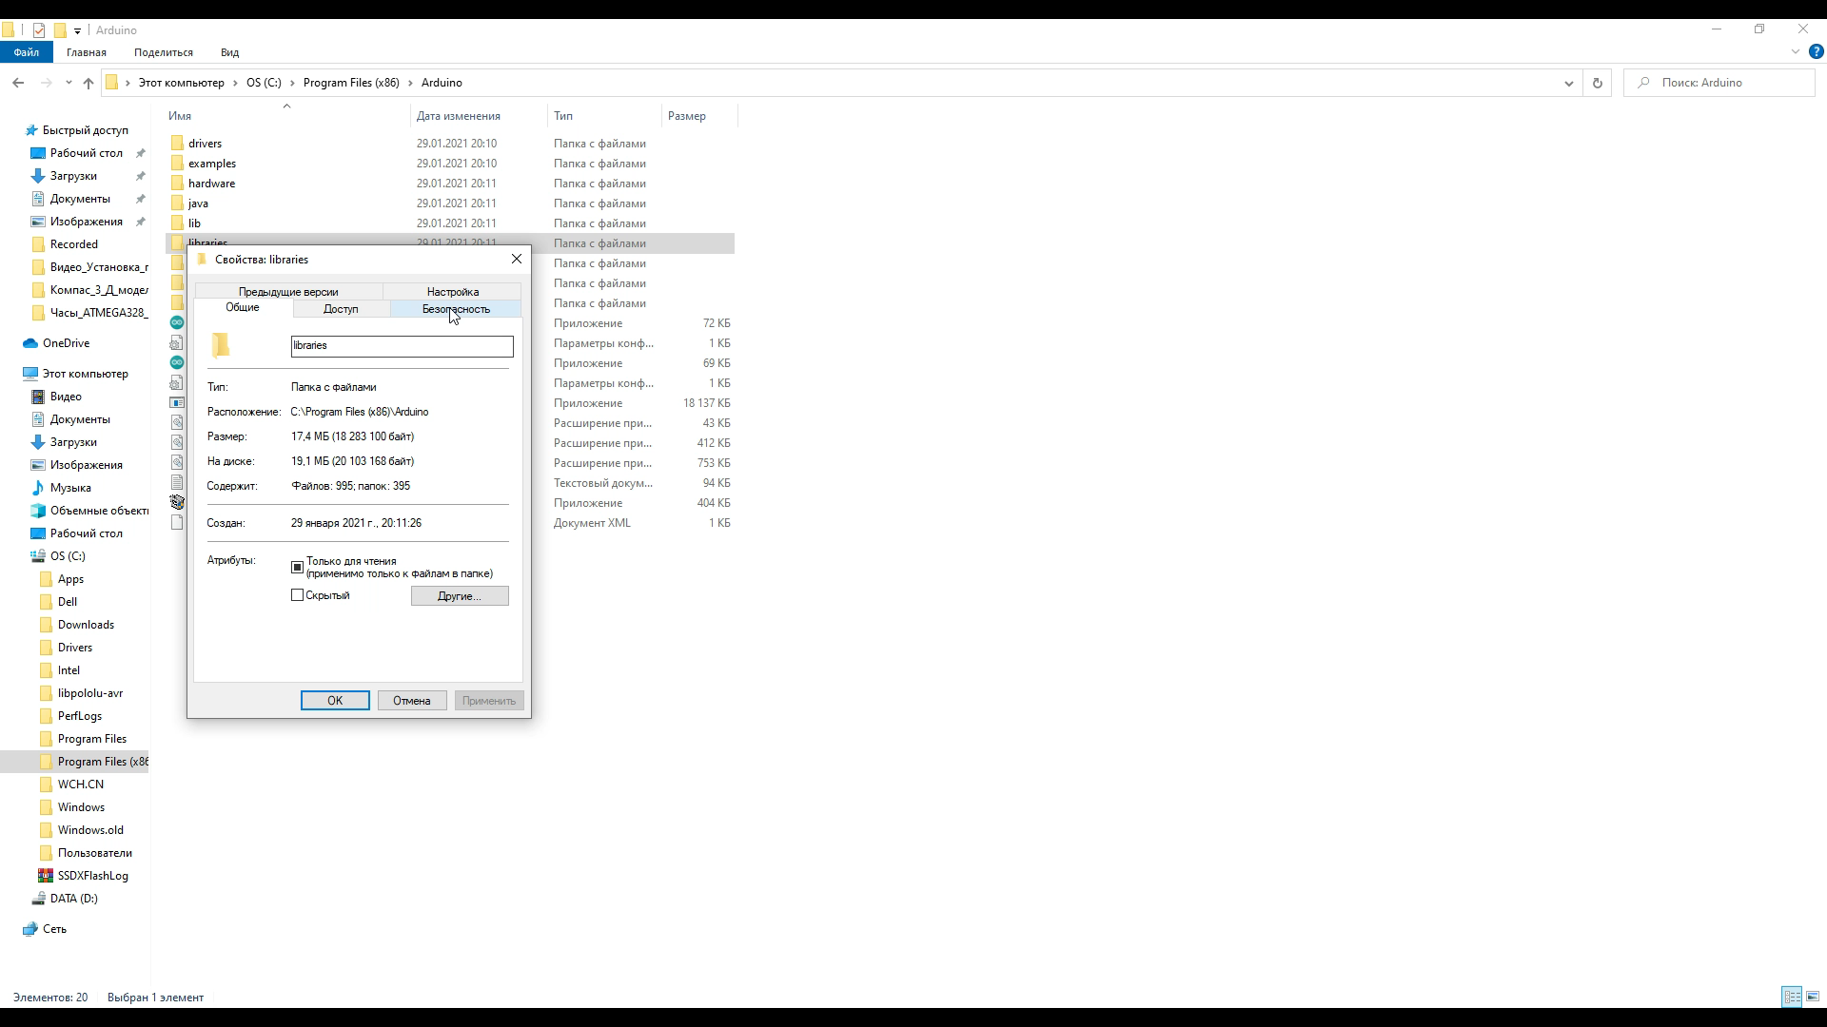Image resolution: width=1827 pixels, height=1027 pixels.
Task: Click the refresh button next to the address bar
Action: (x=1597, y=83)
